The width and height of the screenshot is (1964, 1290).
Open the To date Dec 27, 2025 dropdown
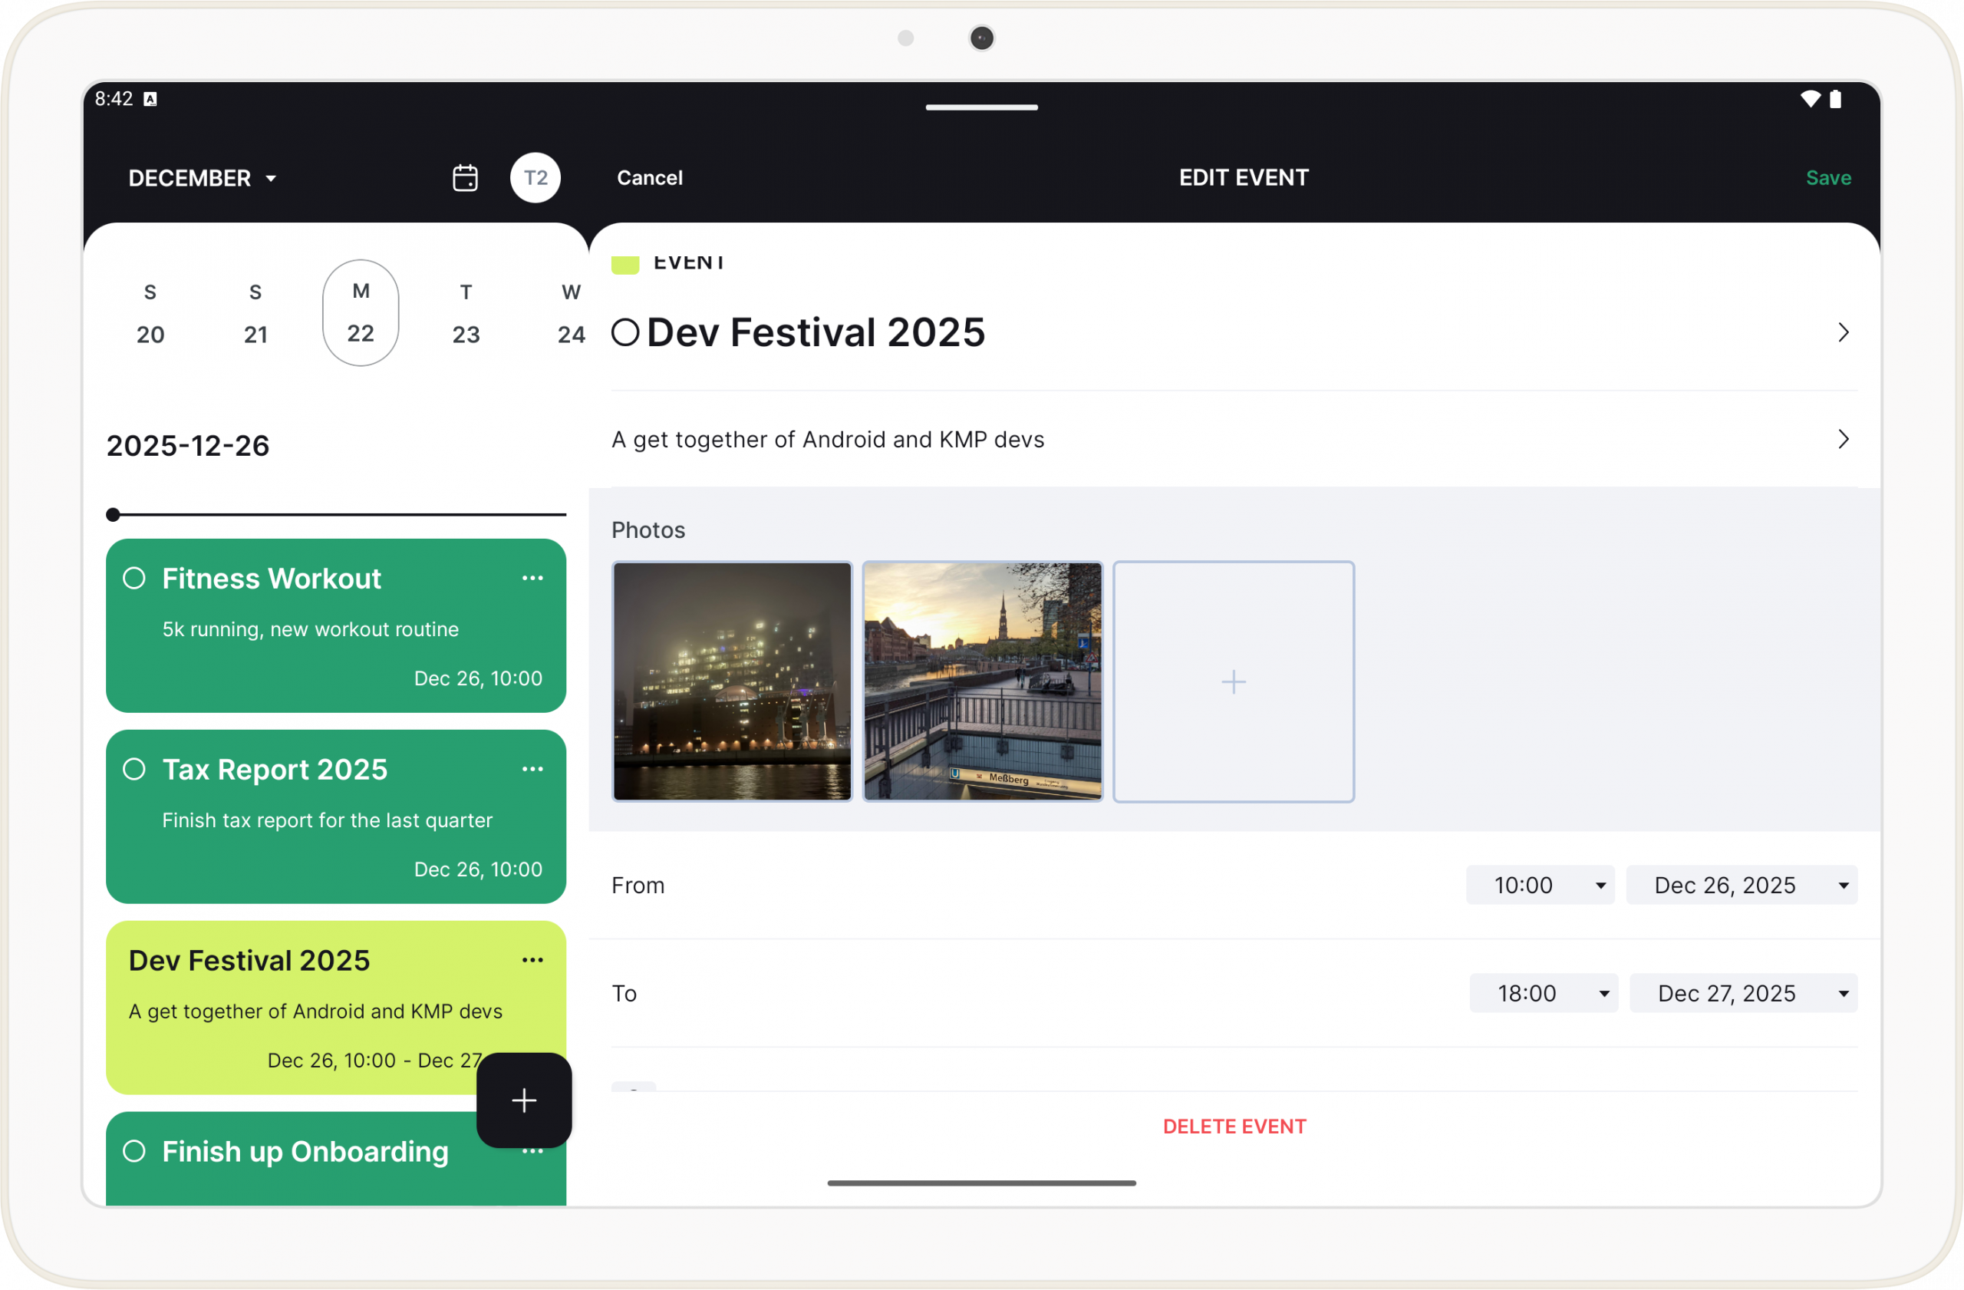point(1742,993)
